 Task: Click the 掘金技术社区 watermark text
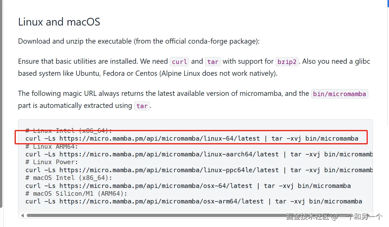[x=307, y=217]
